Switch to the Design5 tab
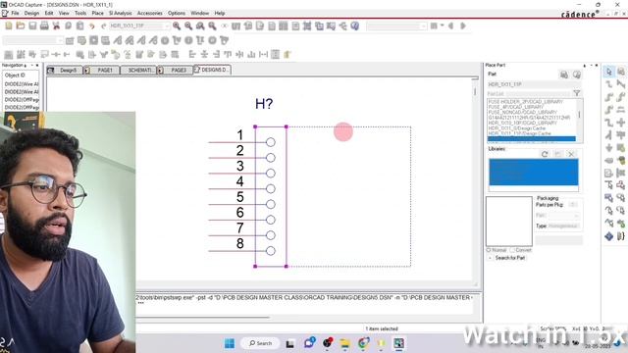The height and width of the screenshot is (353, 628). (65, 70)
